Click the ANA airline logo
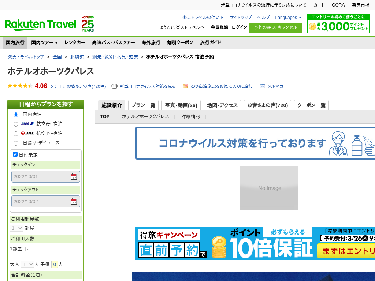Screen dimensions: 375x281 click(x=27, y=124)
